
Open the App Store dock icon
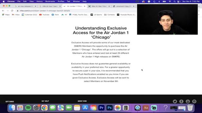point(85,108)
